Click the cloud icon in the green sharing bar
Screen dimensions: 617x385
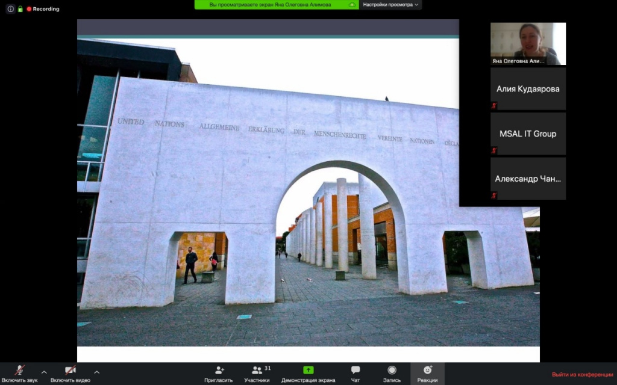(x=352, y=5)
